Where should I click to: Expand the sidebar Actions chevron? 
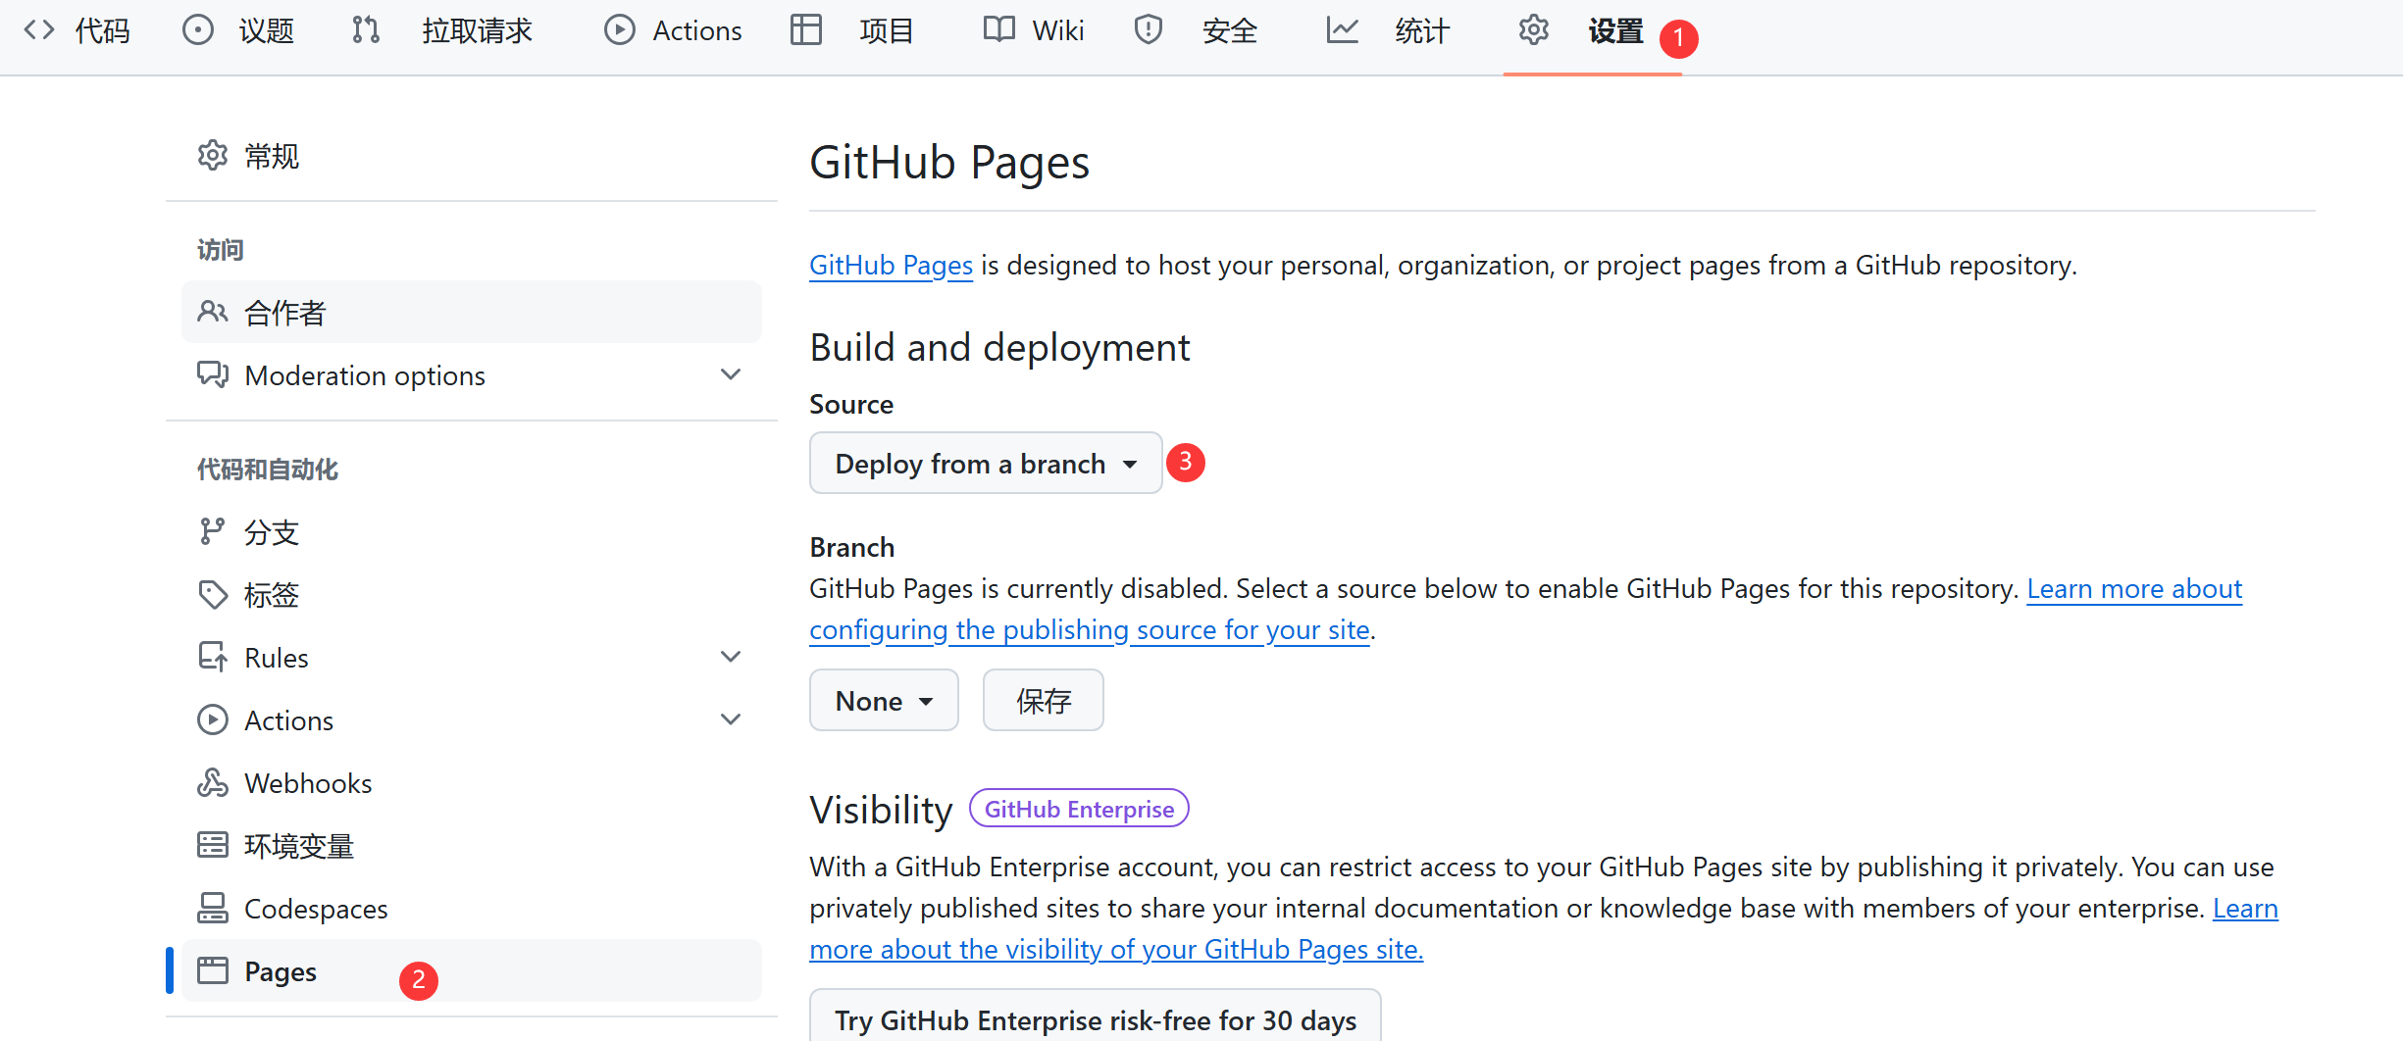[731, 719]
